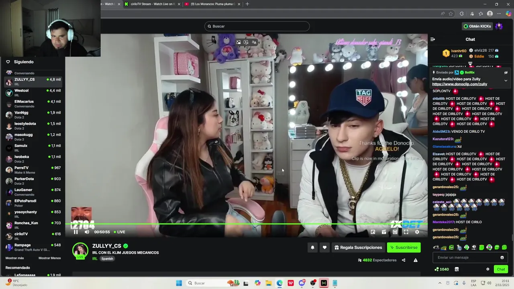Collapse the chat panel with arrow icon
This screenshot has width=514, height=289.
pyautogui.click(x=432, y=39)
